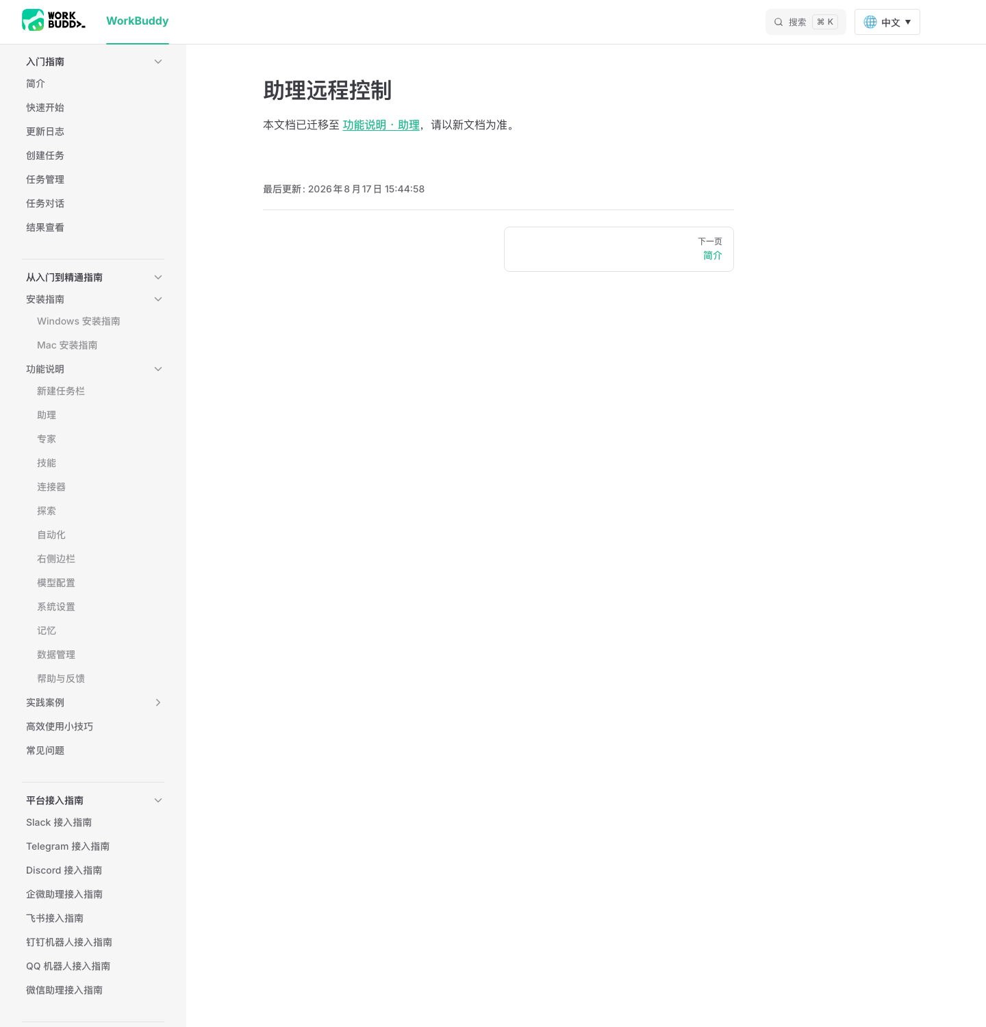
Task: Open Telegram 接入指南 page
Action: (x=68, y=846)
